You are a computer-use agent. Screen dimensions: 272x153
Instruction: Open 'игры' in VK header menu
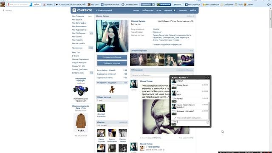[x=159, y=10]
